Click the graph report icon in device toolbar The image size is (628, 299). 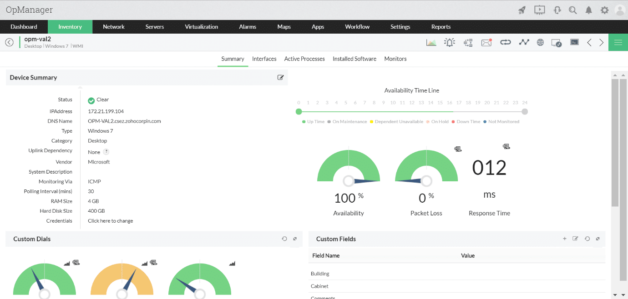coord(431,42)
